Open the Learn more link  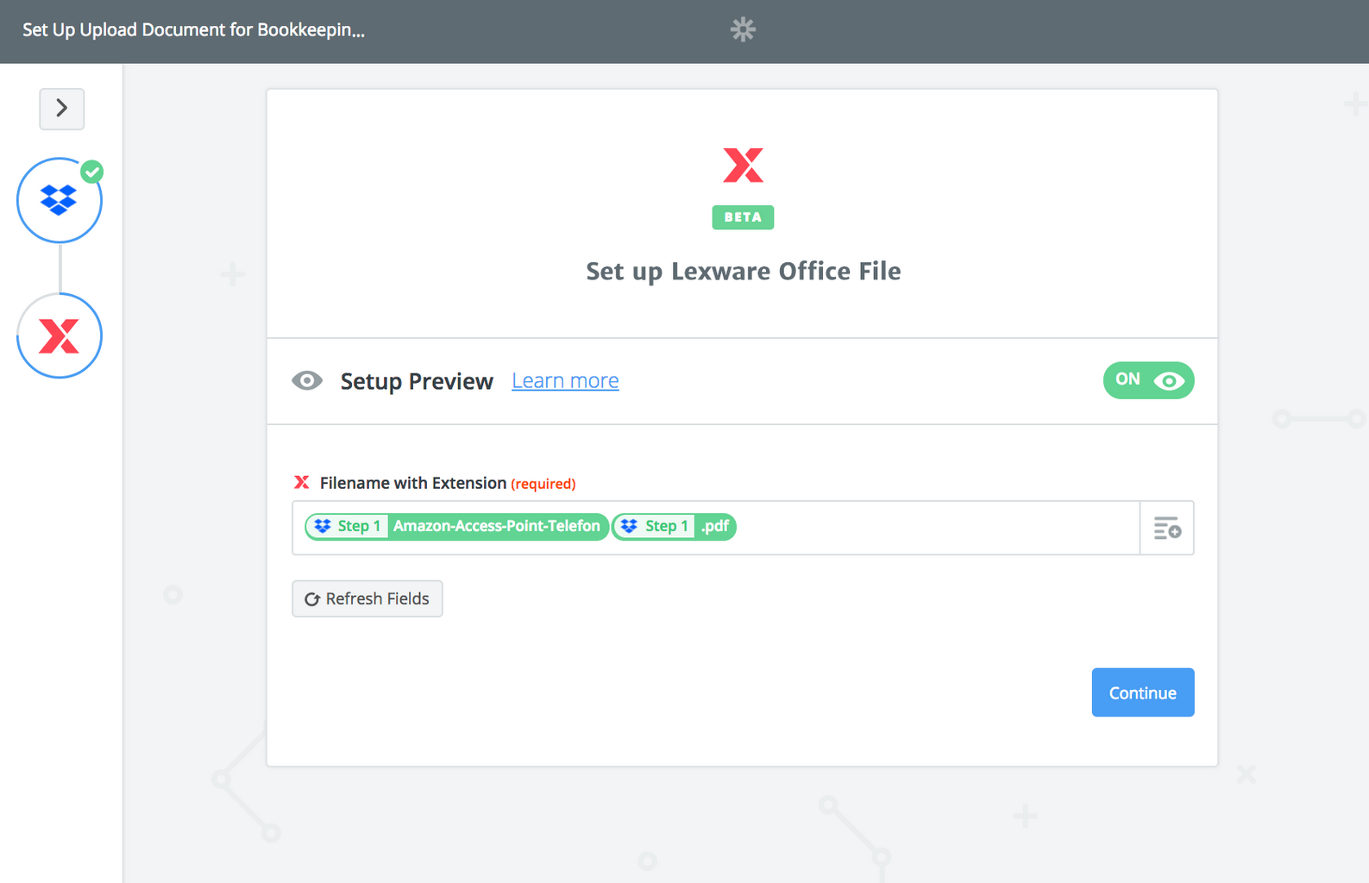[x=565, y=380]
